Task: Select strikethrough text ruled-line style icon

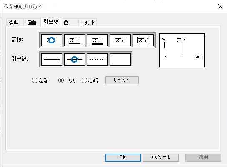Action: (x=52, y=40)
